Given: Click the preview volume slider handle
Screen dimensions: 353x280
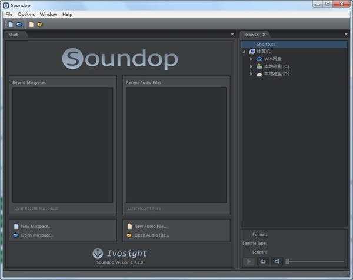Looking at the screenshot, I should [288, 261].
